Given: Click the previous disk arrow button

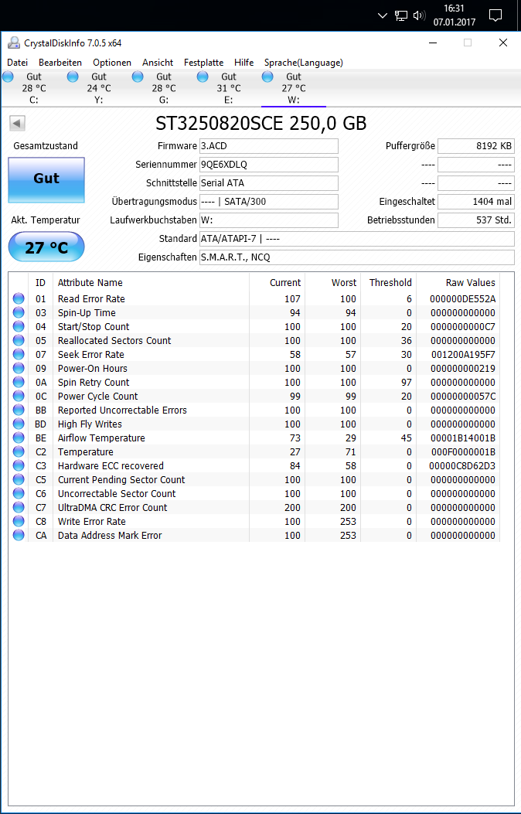Looking at the screenshot, I should pyautogui.click(x=17, y=124).
